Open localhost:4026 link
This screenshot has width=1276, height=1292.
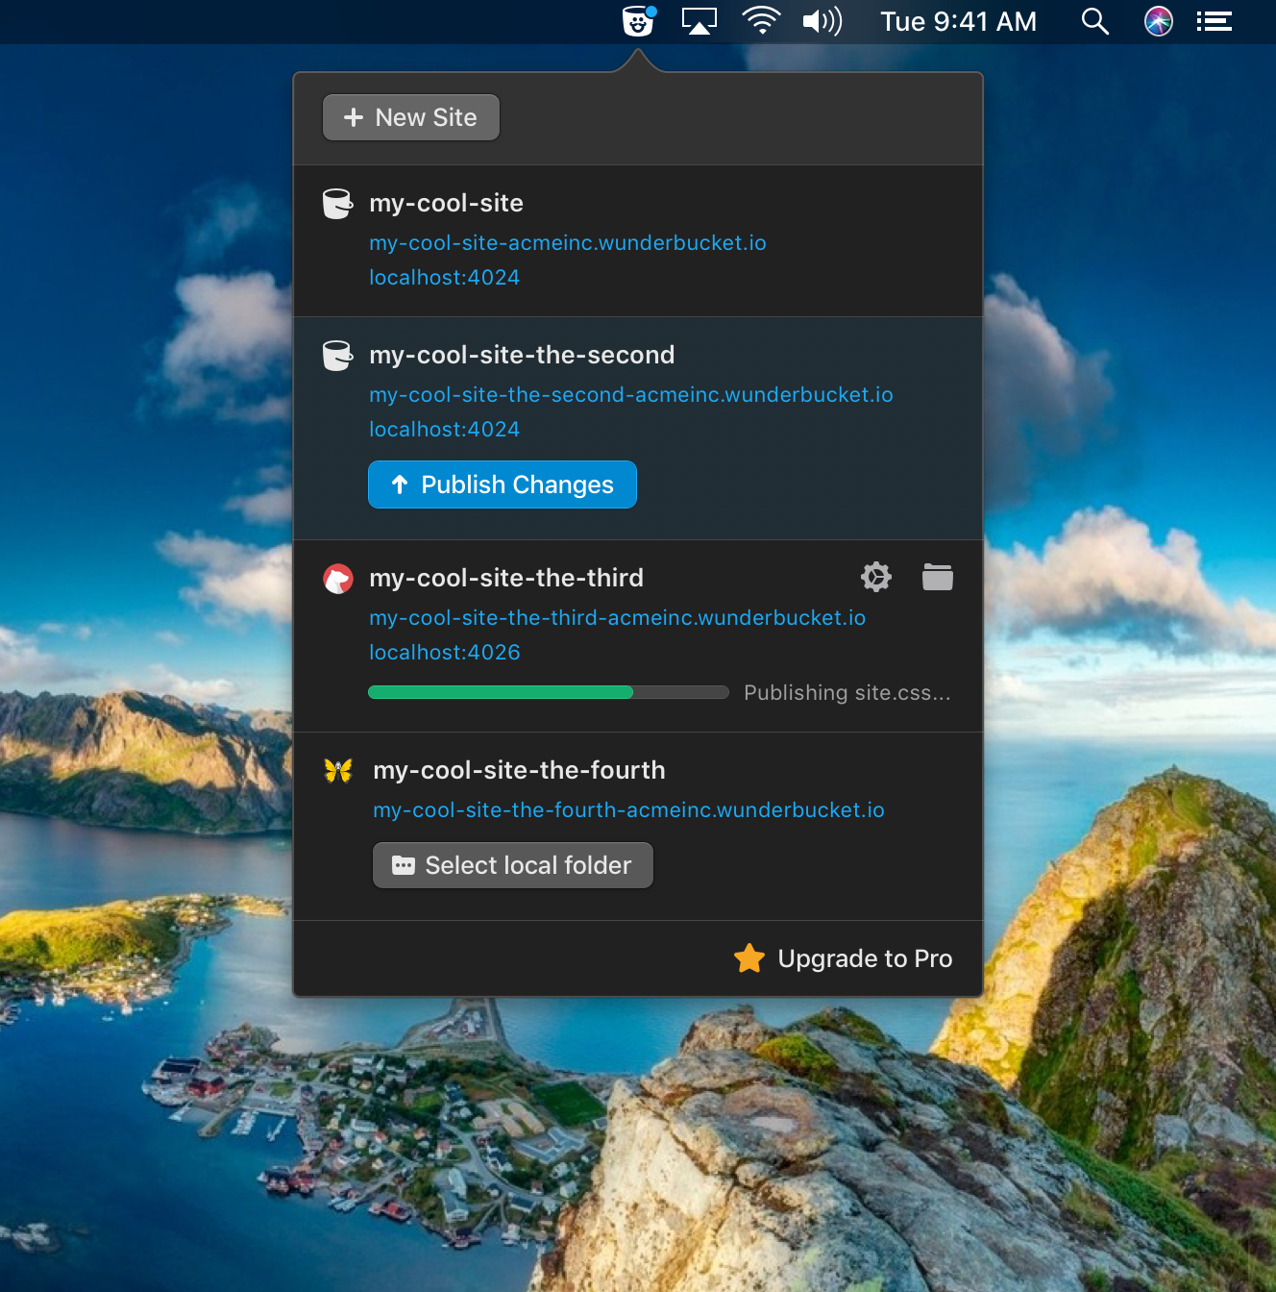(x=444, y=653)
